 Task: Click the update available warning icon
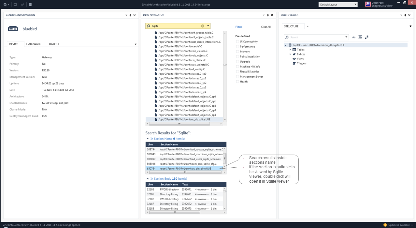click(x=385, y=225)
